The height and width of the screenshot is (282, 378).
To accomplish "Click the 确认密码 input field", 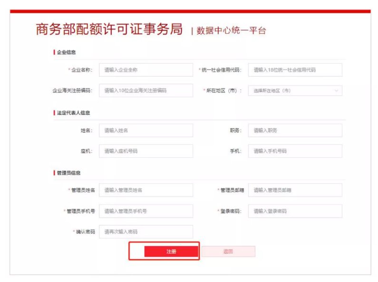I will tap(146, 232).
